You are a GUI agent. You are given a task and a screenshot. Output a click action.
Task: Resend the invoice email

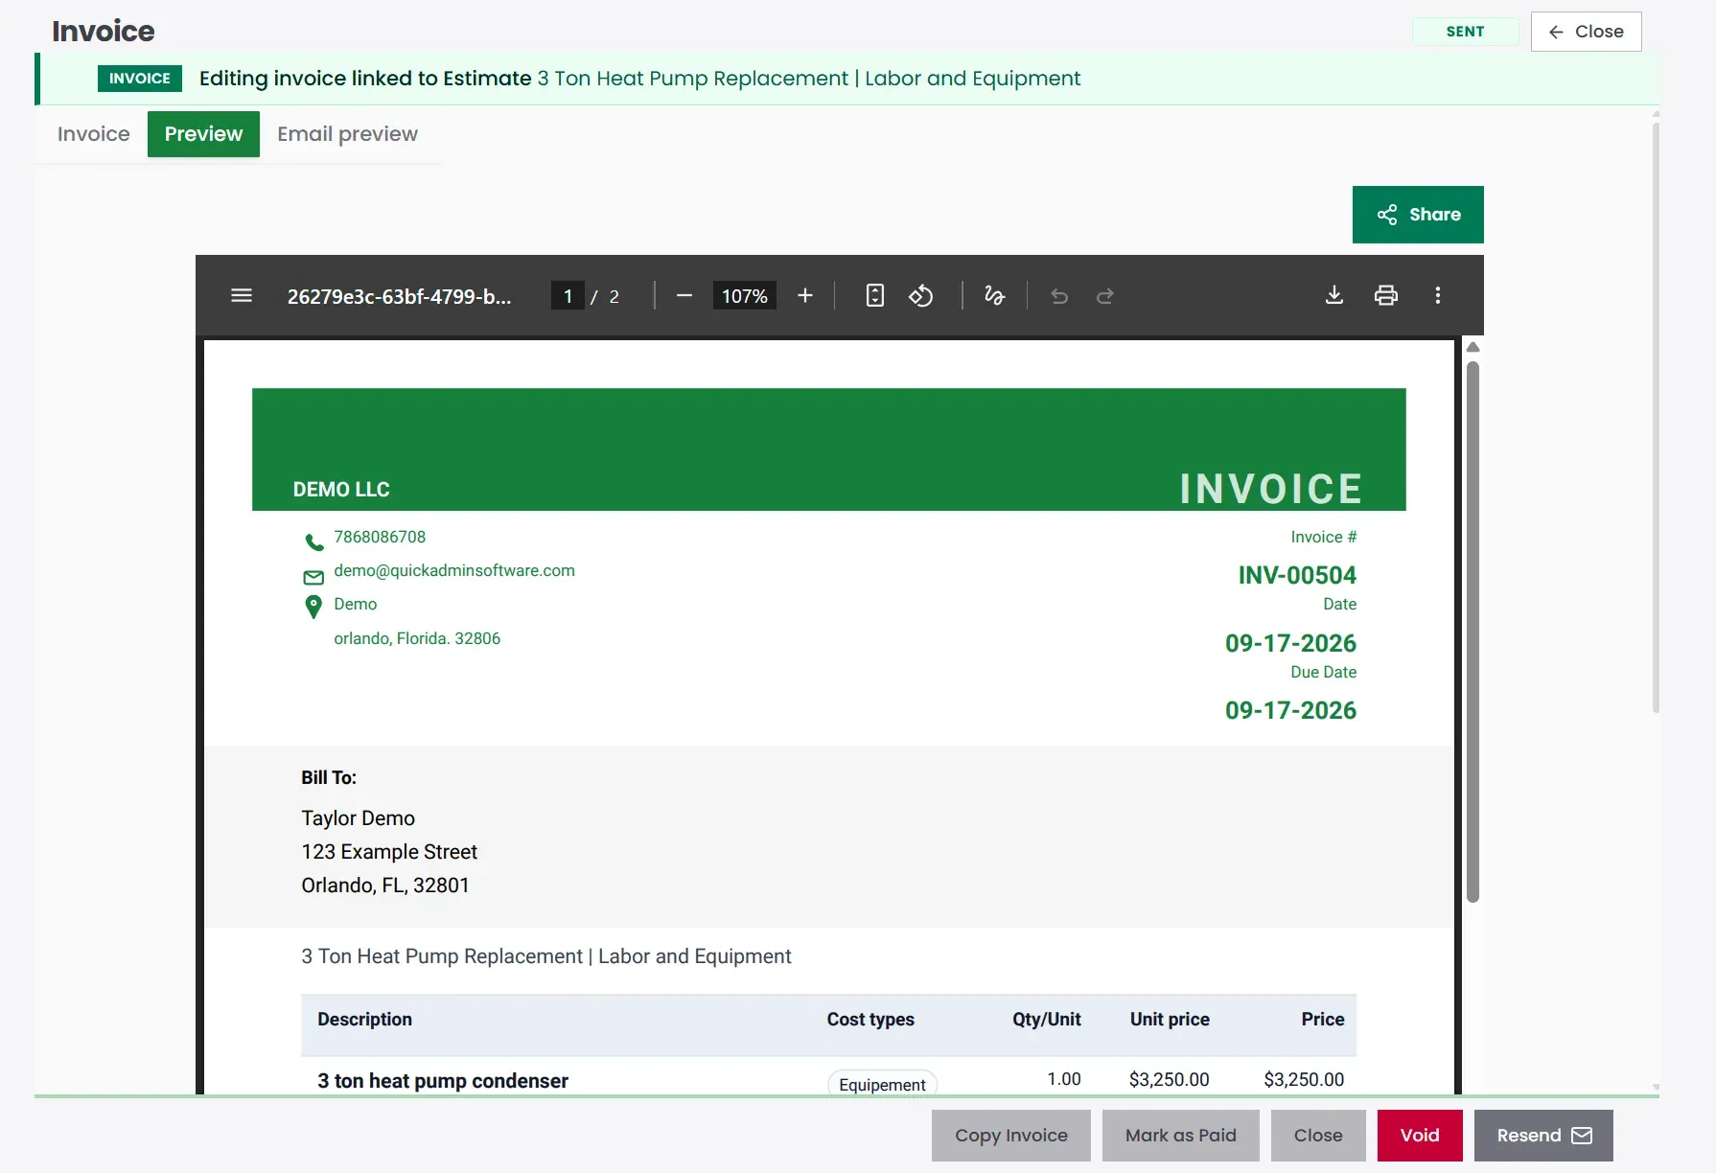[1543, 1136]
